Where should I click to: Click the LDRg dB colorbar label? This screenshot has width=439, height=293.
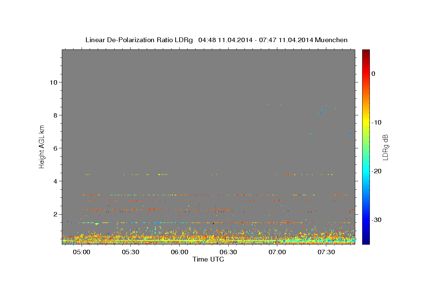(385, 147)
